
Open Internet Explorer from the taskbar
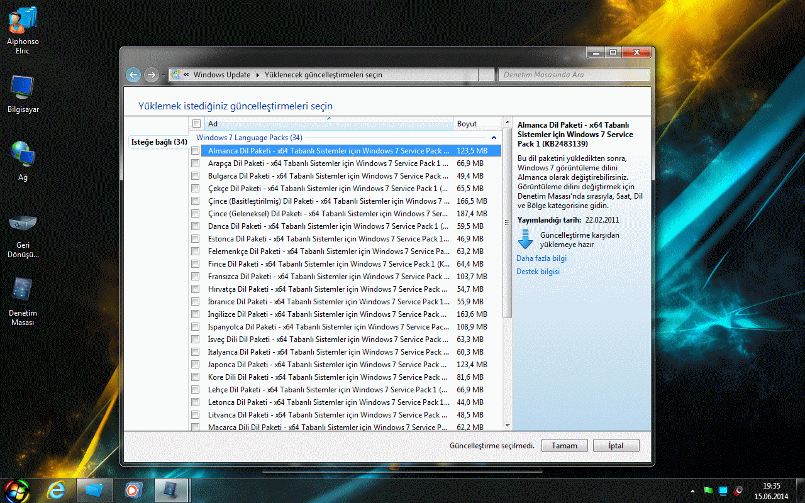tap(56, 489)
